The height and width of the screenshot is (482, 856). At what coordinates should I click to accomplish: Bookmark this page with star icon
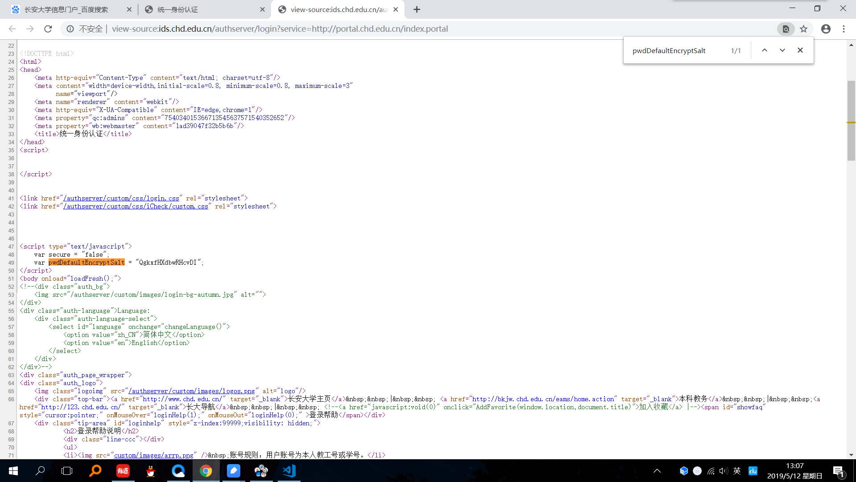click(x=803, y=29)
